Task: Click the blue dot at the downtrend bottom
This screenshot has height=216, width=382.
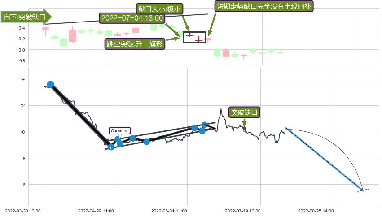Action: [111, 147]
